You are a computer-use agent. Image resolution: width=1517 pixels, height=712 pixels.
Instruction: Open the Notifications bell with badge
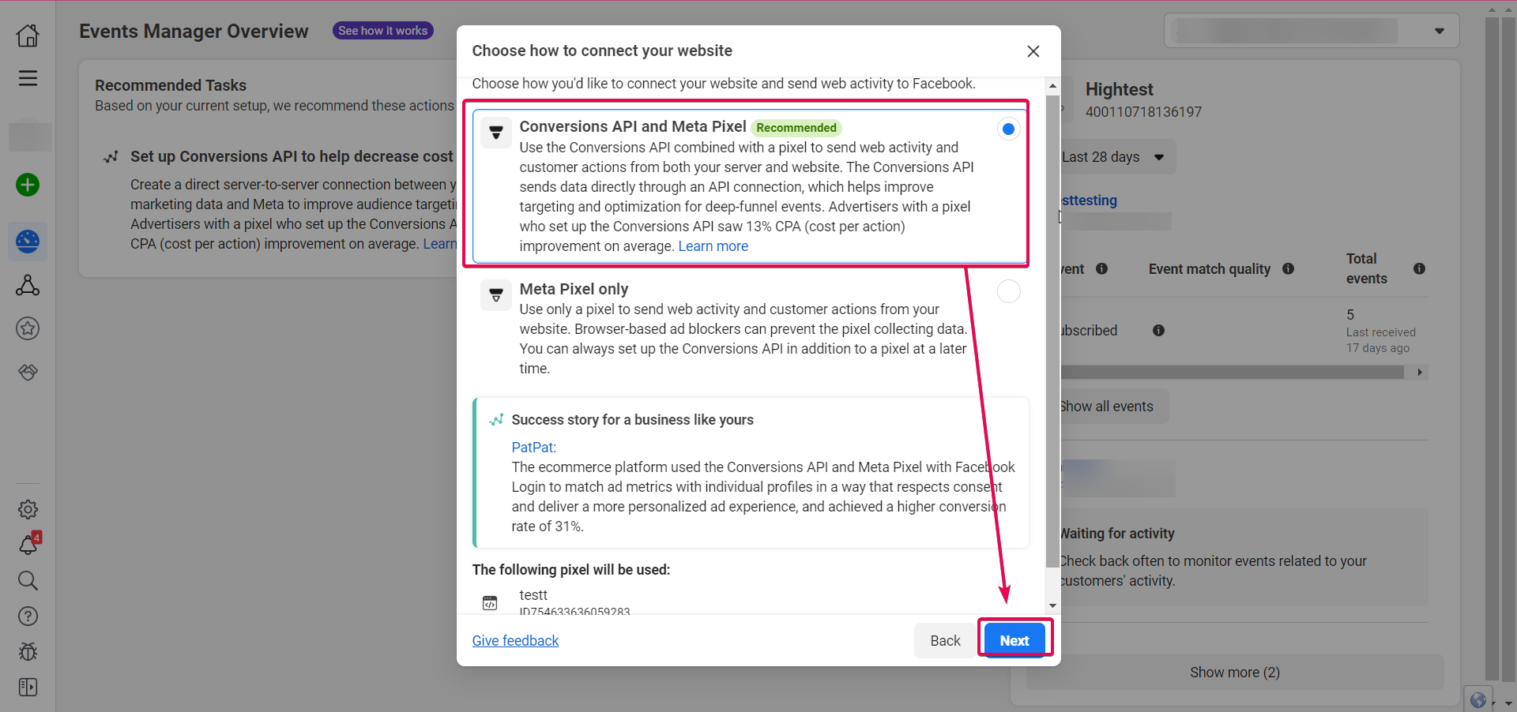click(28, 544)
